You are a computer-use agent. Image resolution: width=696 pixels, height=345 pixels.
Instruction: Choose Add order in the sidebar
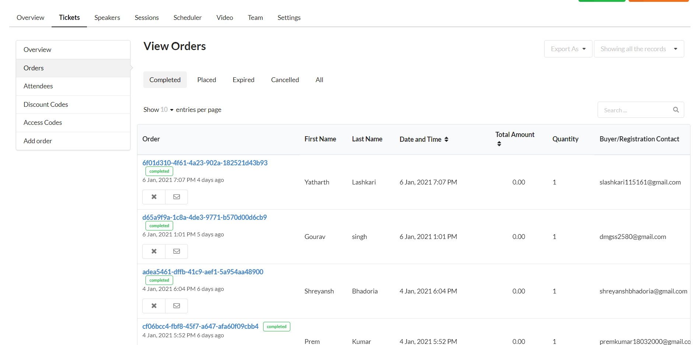pyautogui.click(x=73, y=141)
